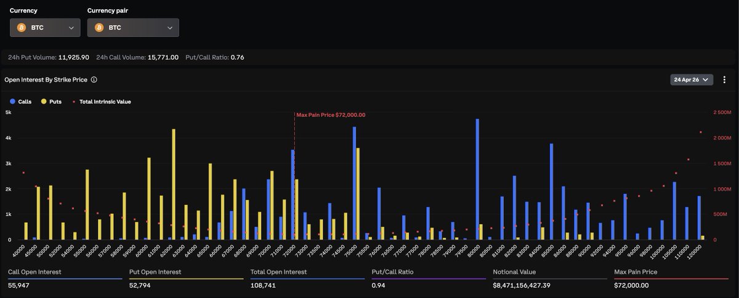Click the Bitcoin icon in Currency pair selector
Viewport: 739px width, 298px height.
(99, 28)
